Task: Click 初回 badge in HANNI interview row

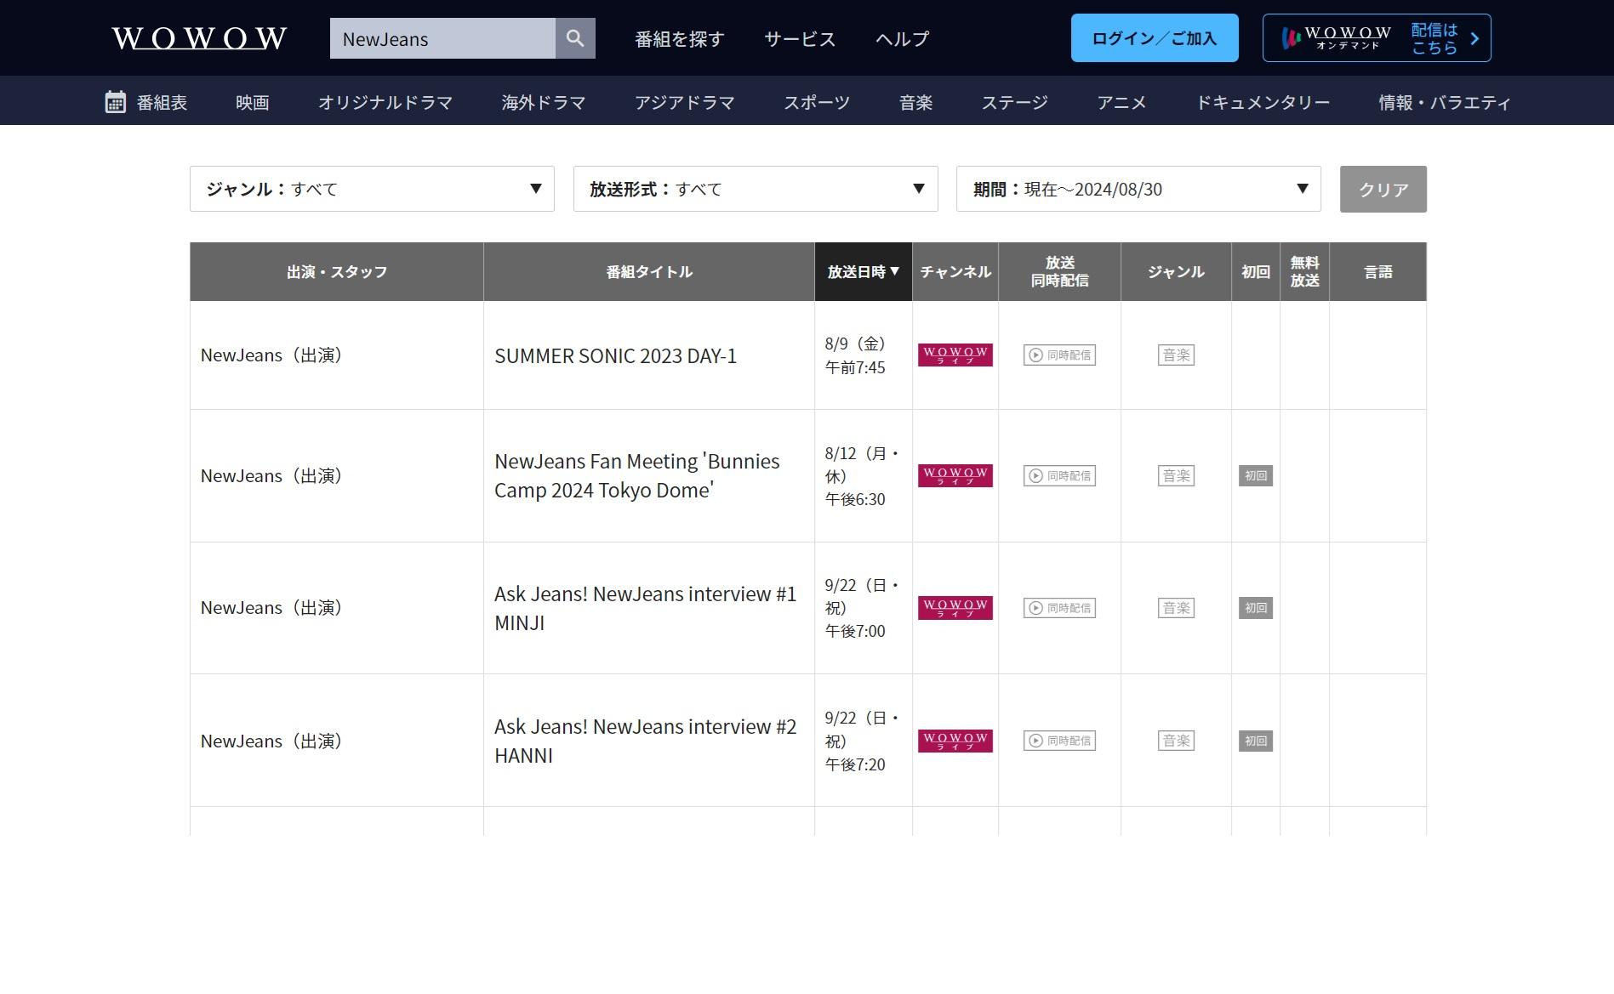Action: coord(1255,741)
